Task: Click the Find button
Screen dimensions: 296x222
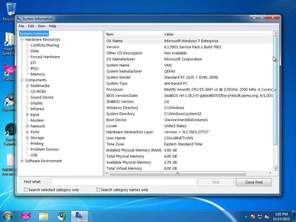Action: pos(216,182)
